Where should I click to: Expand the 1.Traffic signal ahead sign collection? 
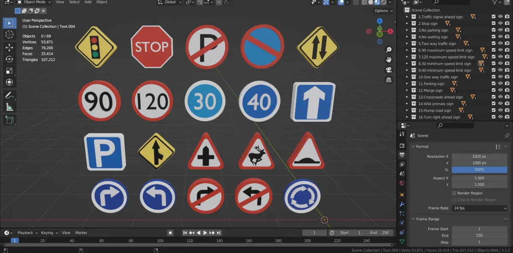tap(407, 17)
